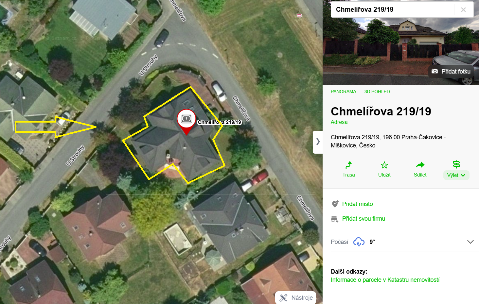The height and width of the screenshot is (304, 479).
Task: Open the PANORAMA view
Action: (x=343, y=92)
